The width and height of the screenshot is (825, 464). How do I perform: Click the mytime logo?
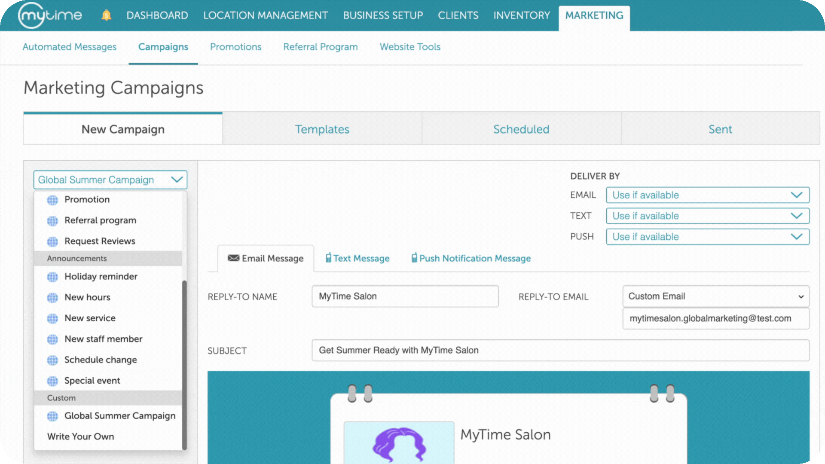pyautogui.click(x=50, y=15)
